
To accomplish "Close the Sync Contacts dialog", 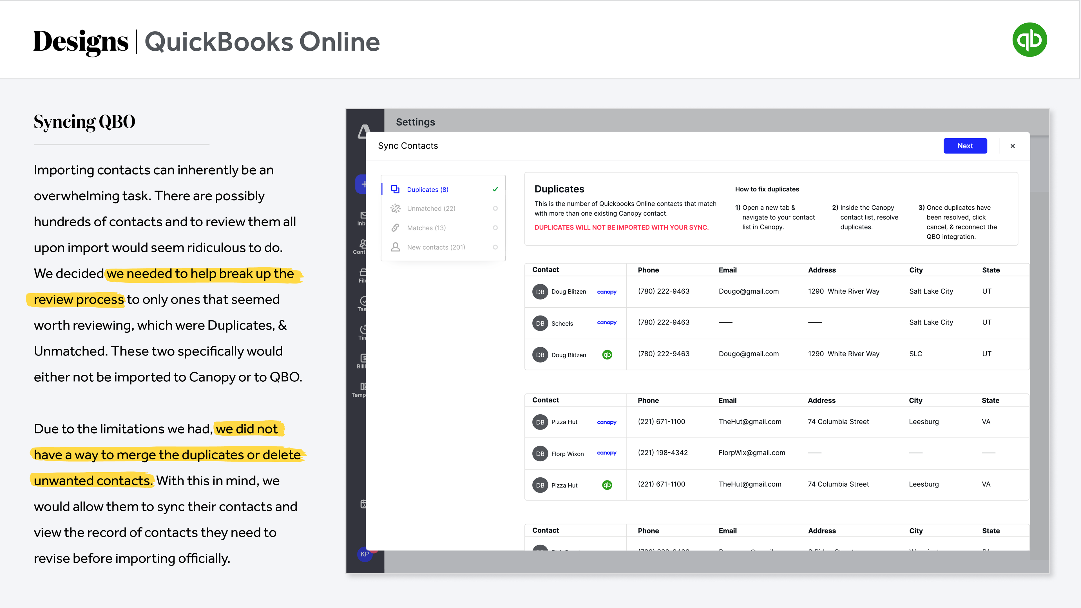I will coord(1013,146).
